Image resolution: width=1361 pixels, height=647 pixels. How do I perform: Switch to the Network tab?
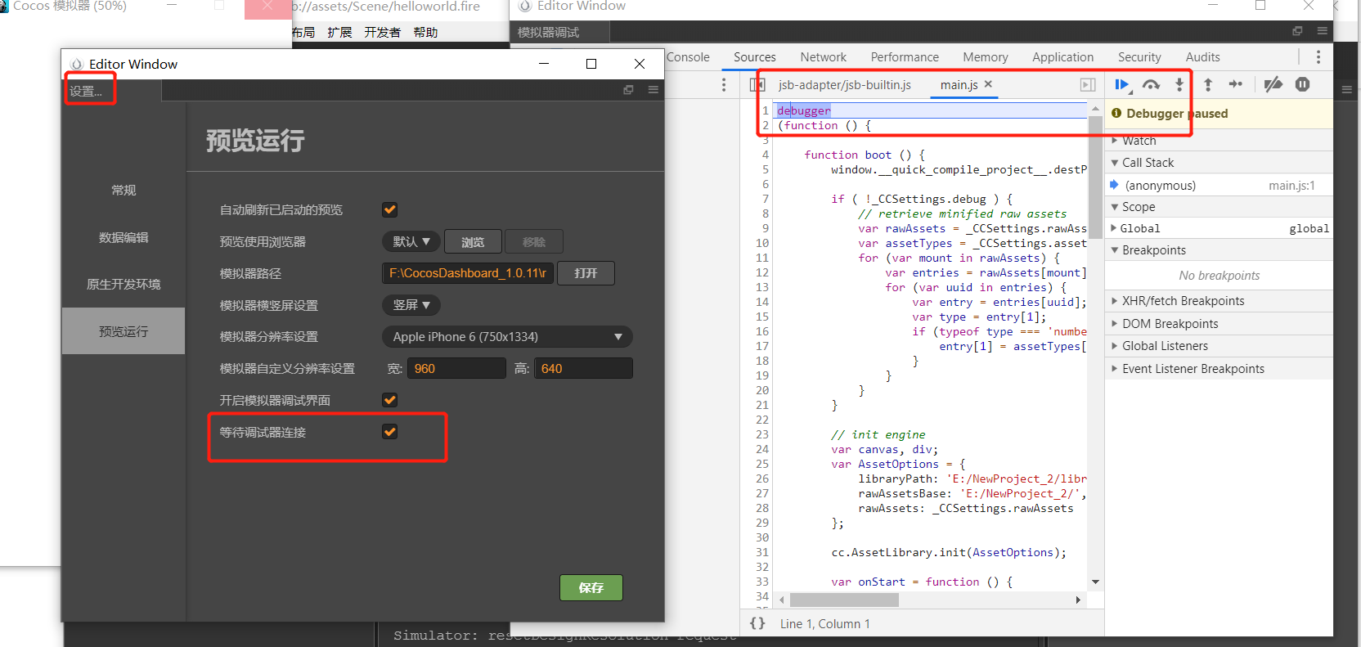click(823, 56)
